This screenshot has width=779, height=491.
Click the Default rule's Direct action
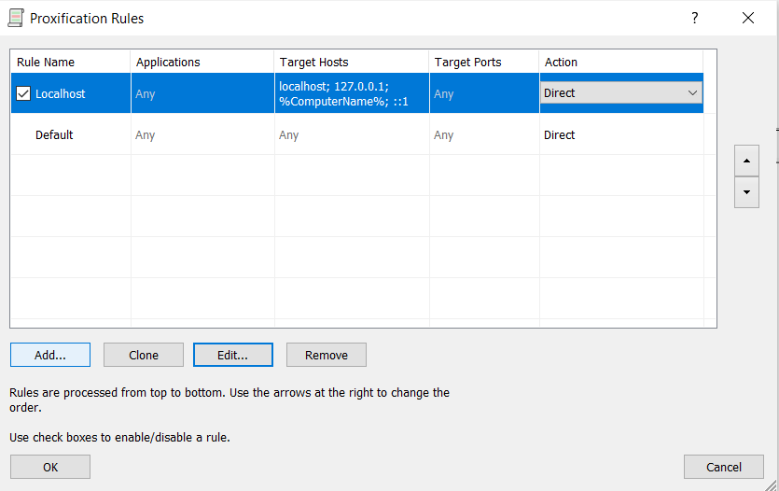560,134
